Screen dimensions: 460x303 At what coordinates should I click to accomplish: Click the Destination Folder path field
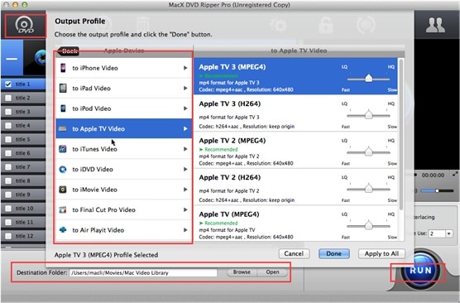pyautogui.click(x=143, y=272)
